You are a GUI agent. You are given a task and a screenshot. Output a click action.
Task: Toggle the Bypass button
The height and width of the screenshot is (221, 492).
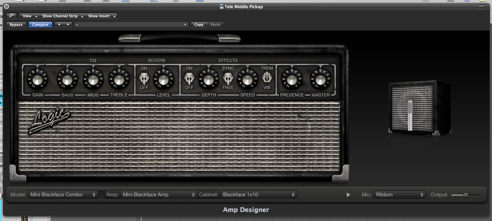coord(16,24)
